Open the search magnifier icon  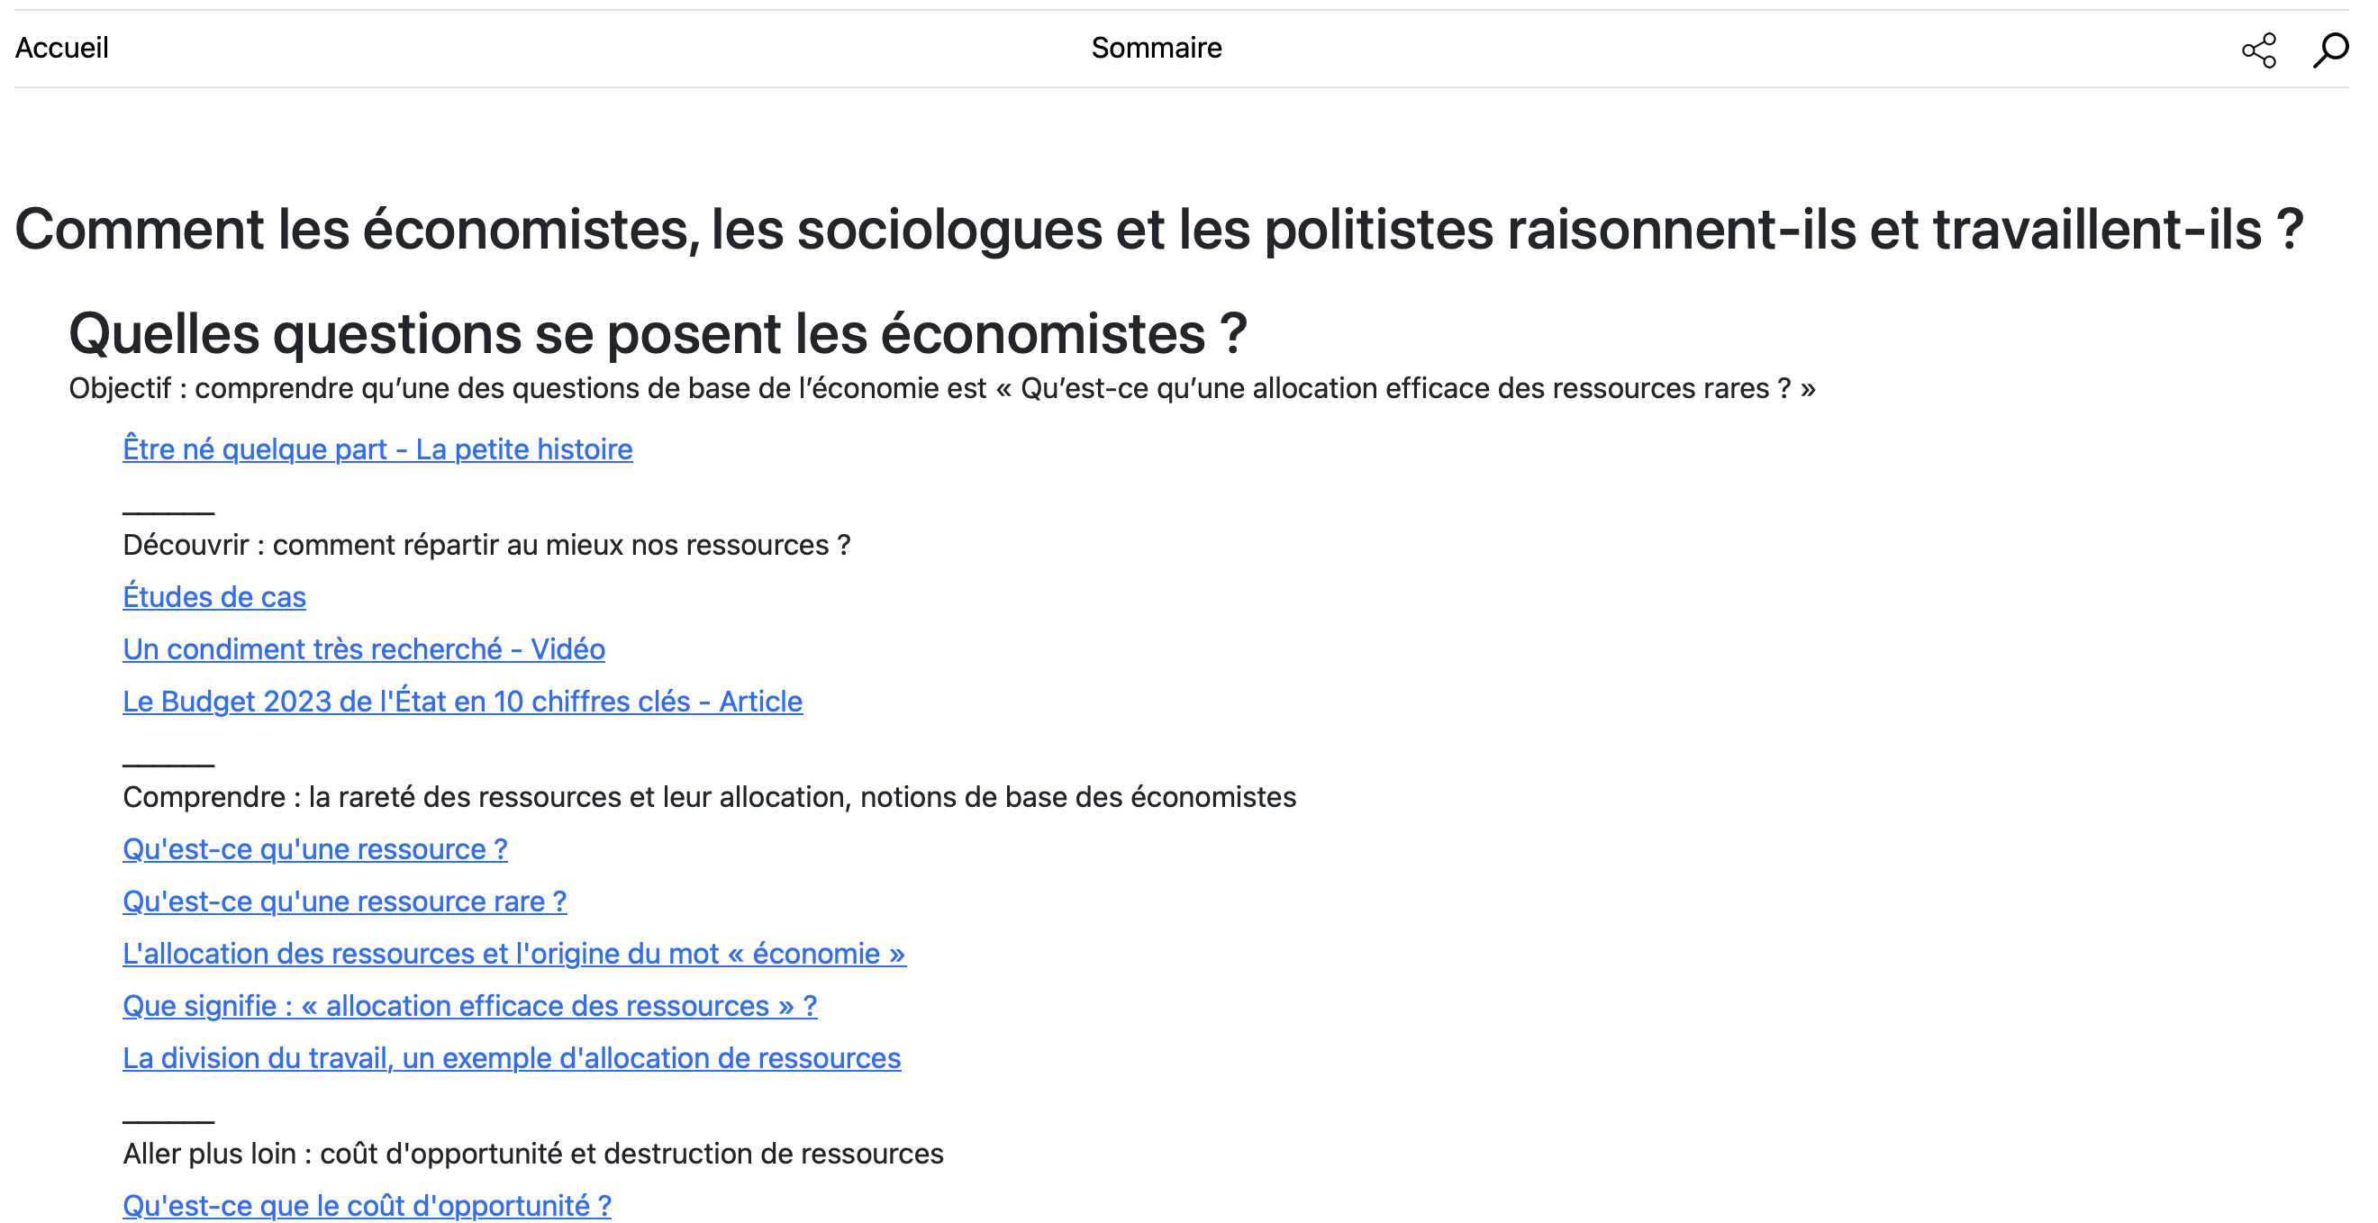coord(2329,50)
